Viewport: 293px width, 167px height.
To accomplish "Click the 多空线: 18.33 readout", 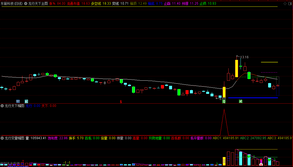I will [x=101, y=4].
